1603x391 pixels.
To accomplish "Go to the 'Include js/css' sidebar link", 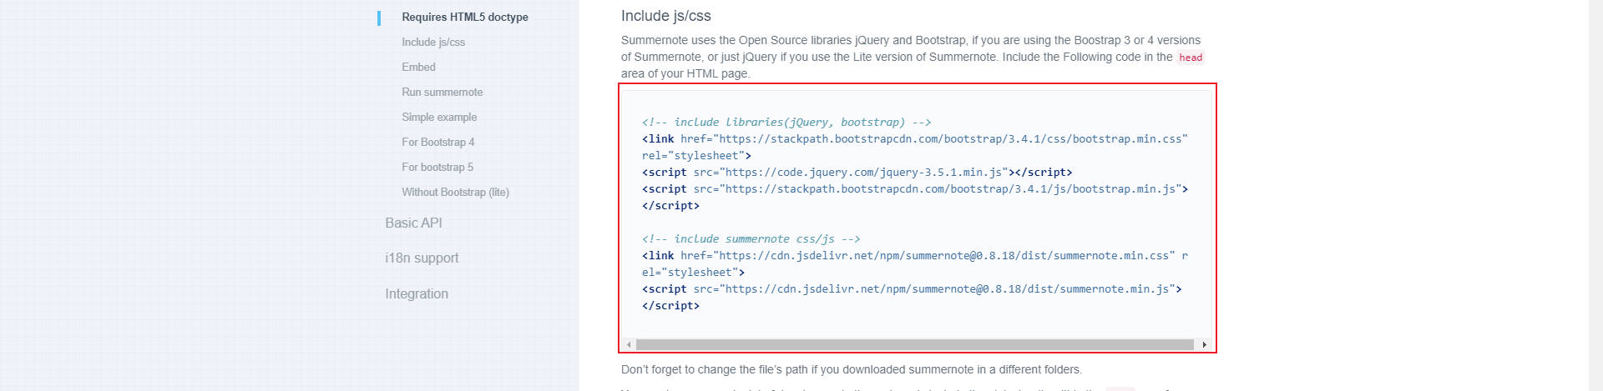I will point(433,42).
